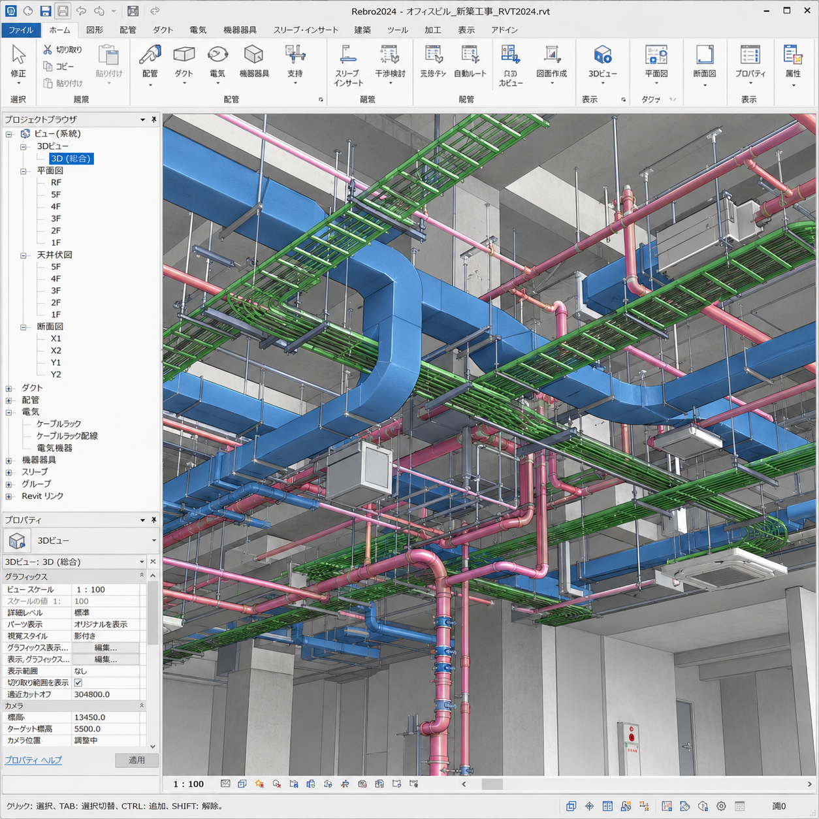Switch to the ツール ribbon tab
The width and height of the screenshot is (819, 819).
coord(397,30)
